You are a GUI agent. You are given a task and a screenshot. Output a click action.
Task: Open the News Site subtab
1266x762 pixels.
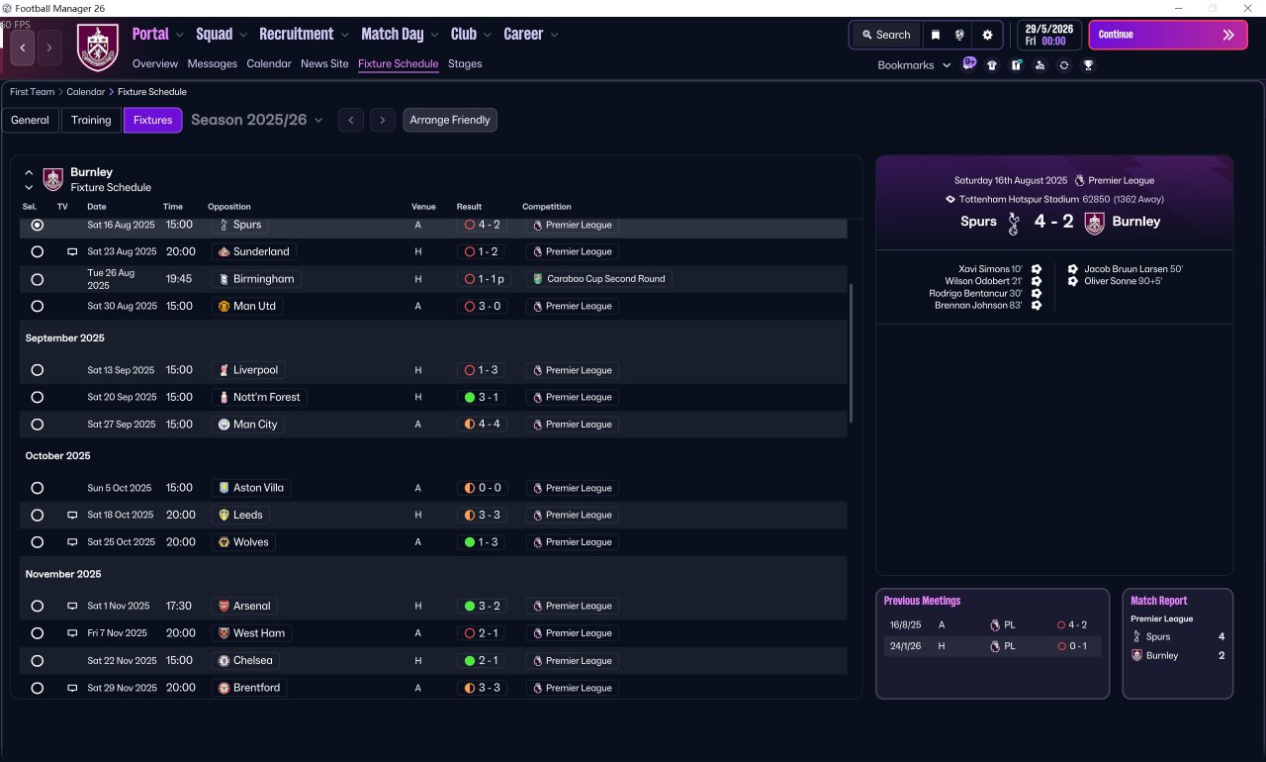(x=324, y=63)
